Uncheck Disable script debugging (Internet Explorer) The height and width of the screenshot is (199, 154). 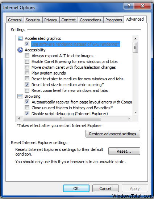[x=27, y=113]
